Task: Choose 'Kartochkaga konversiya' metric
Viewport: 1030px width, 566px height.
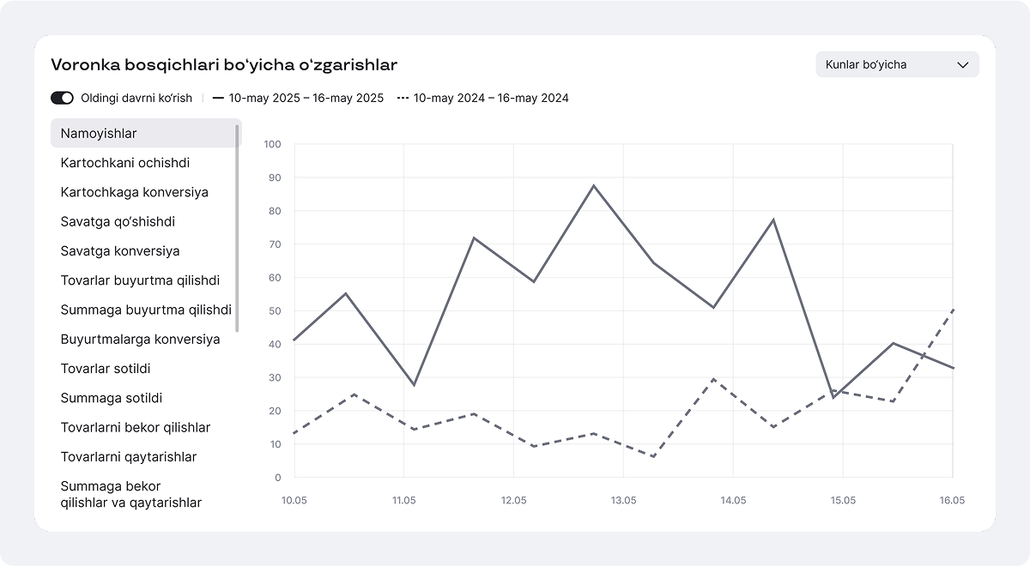Action: 135,192
